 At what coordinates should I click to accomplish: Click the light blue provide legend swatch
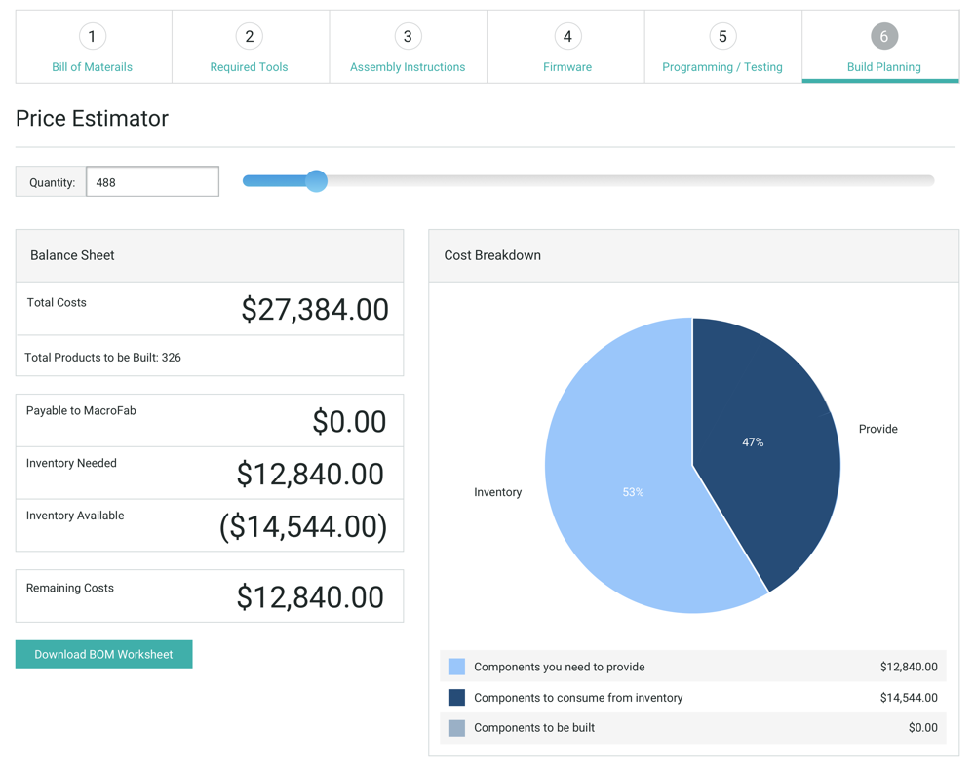456,667
